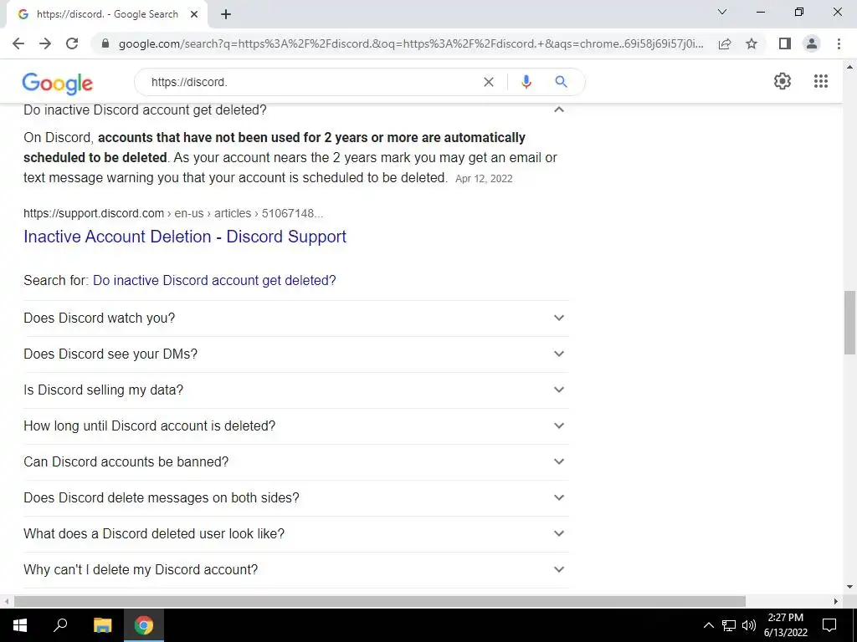This screenshot has height=642, width=857.
Task: Click the Chrome taskbar icon
Action: pyautogui.click(x=144, y=625)
